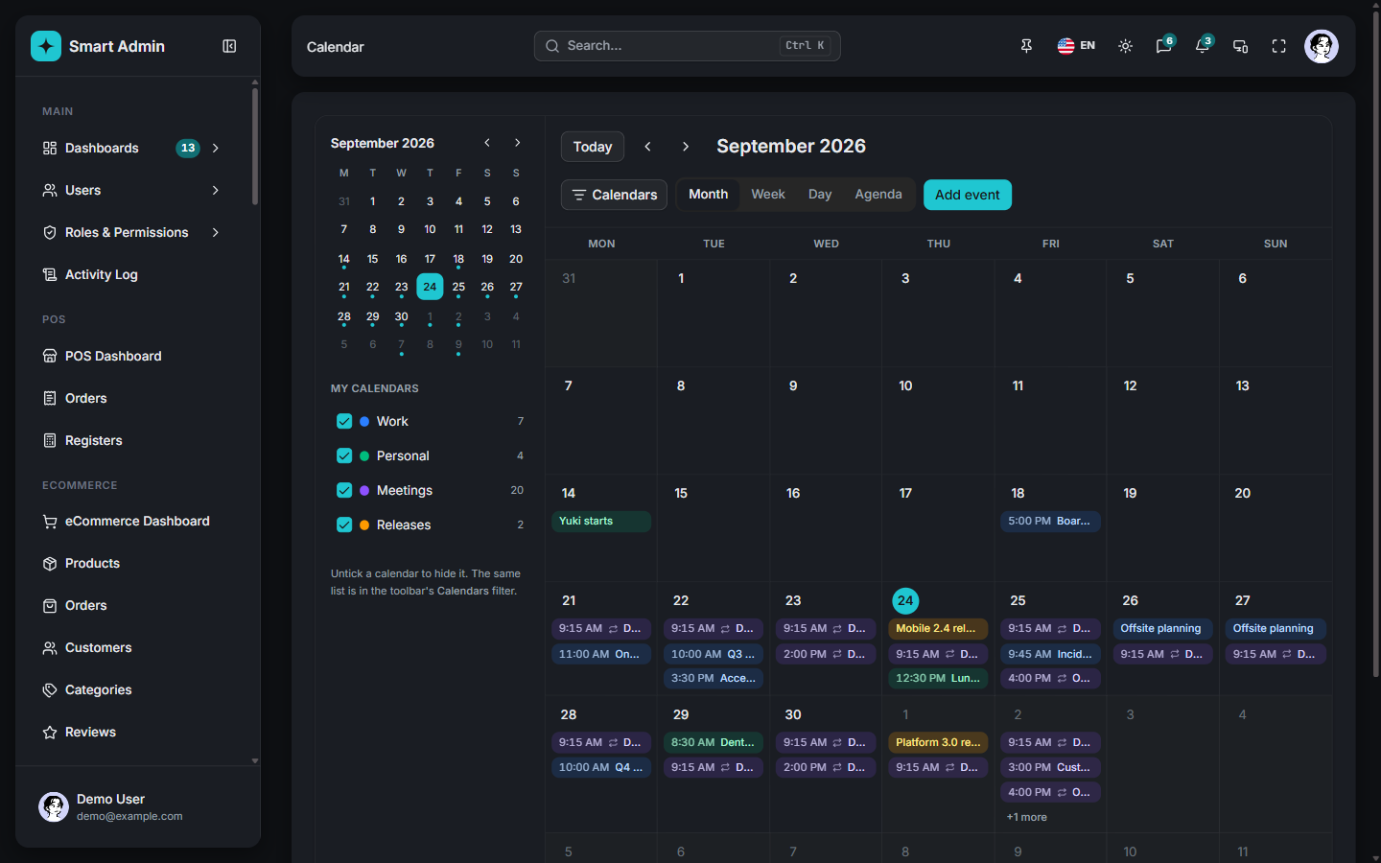1381x863 pixels.
Task: Toggle light theme with sun icon
Action: pos(1126,46)
